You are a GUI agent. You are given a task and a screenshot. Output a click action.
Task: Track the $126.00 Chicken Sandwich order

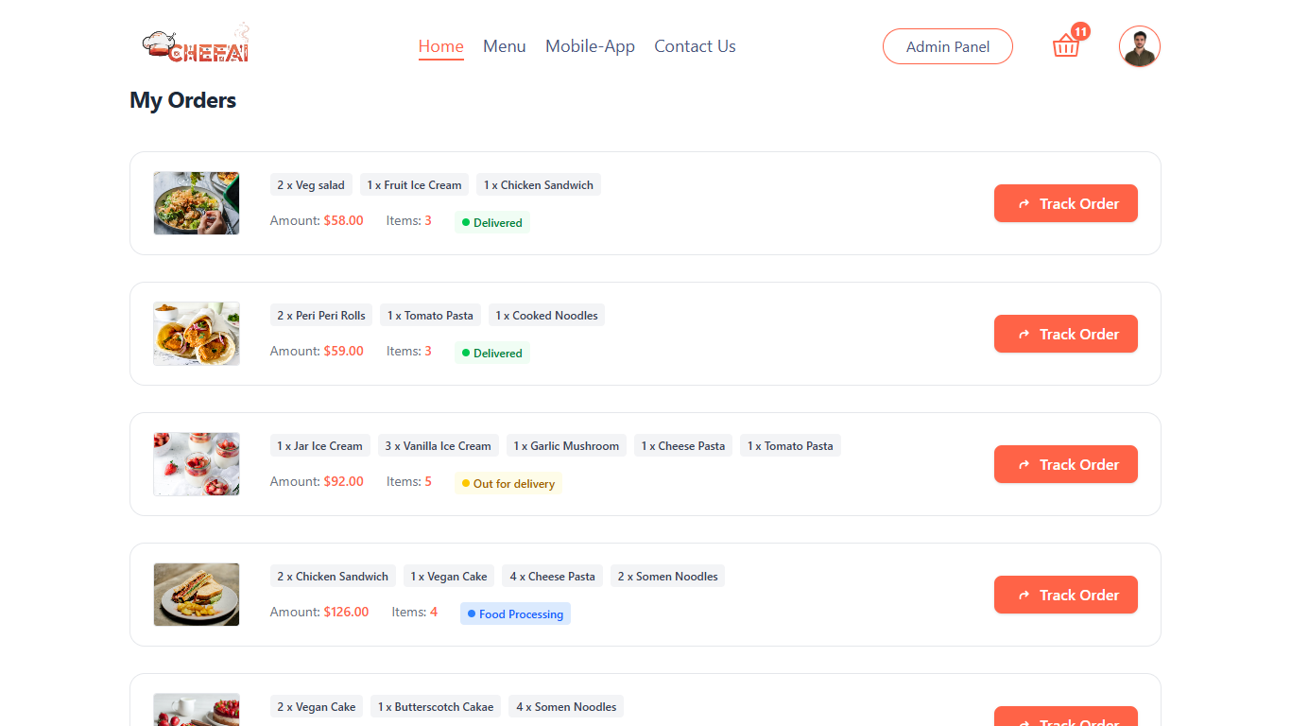pyautogui.click(x=1065, y=595)
